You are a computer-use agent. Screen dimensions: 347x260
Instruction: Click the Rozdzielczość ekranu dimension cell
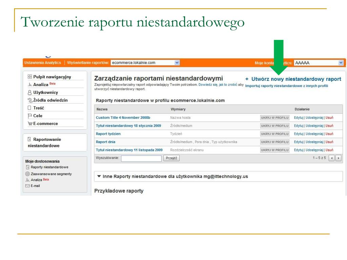(x=187, y=150)
